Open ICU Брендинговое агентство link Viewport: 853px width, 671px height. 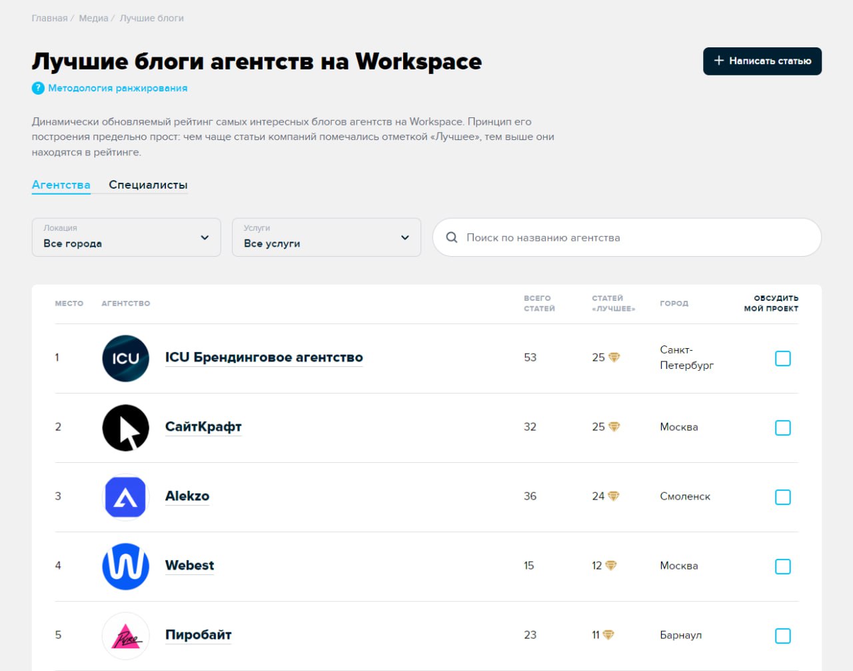point(264,358)
